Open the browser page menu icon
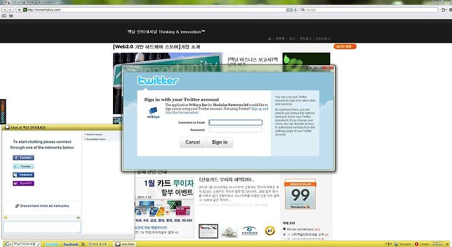Screen dimensions: 452x247 (x=444, y=10)
